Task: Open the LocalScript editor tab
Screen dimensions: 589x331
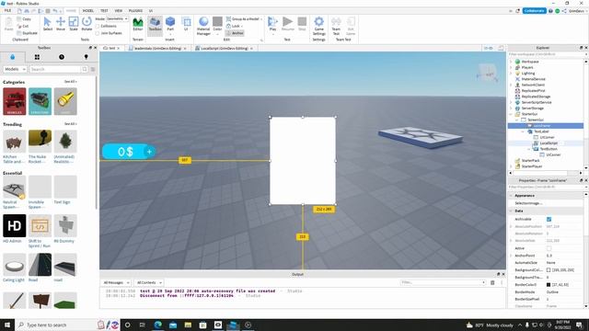Action: coord(225,49)
